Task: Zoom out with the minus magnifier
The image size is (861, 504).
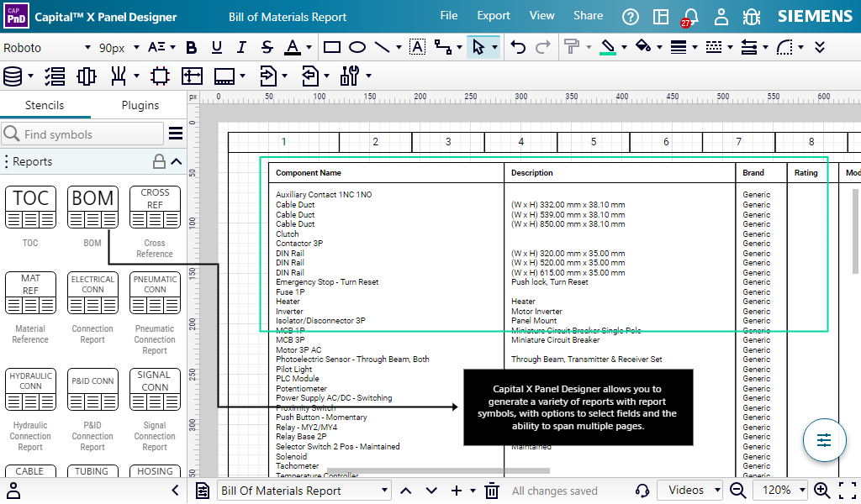Action: (x=738, y=491)
